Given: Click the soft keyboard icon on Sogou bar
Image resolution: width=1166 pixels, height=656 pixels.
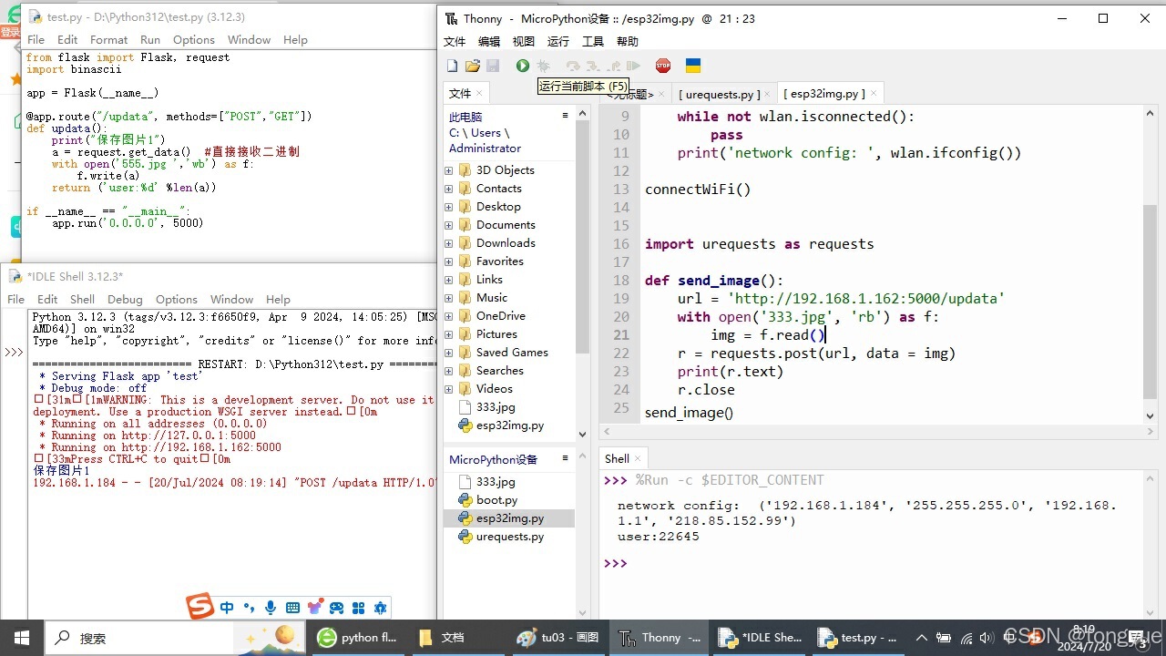Looking at the screenshot, I should coord(292,608).
